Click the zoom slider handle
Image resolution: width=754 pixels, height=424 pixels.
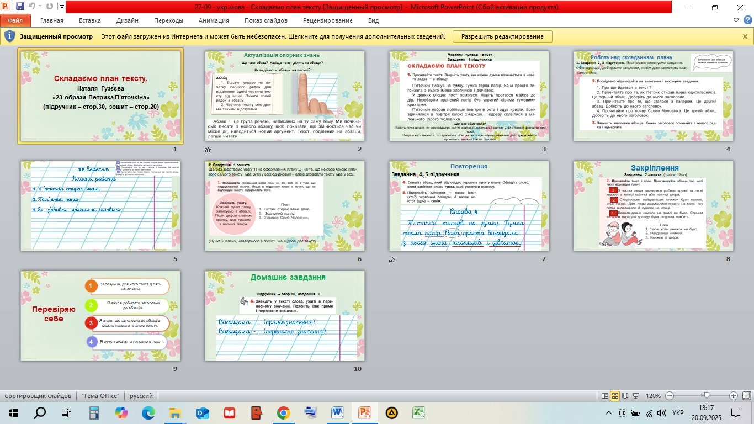707,396
